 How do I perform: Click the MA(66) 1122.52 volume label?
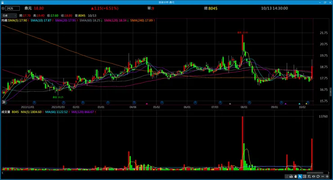57,112
